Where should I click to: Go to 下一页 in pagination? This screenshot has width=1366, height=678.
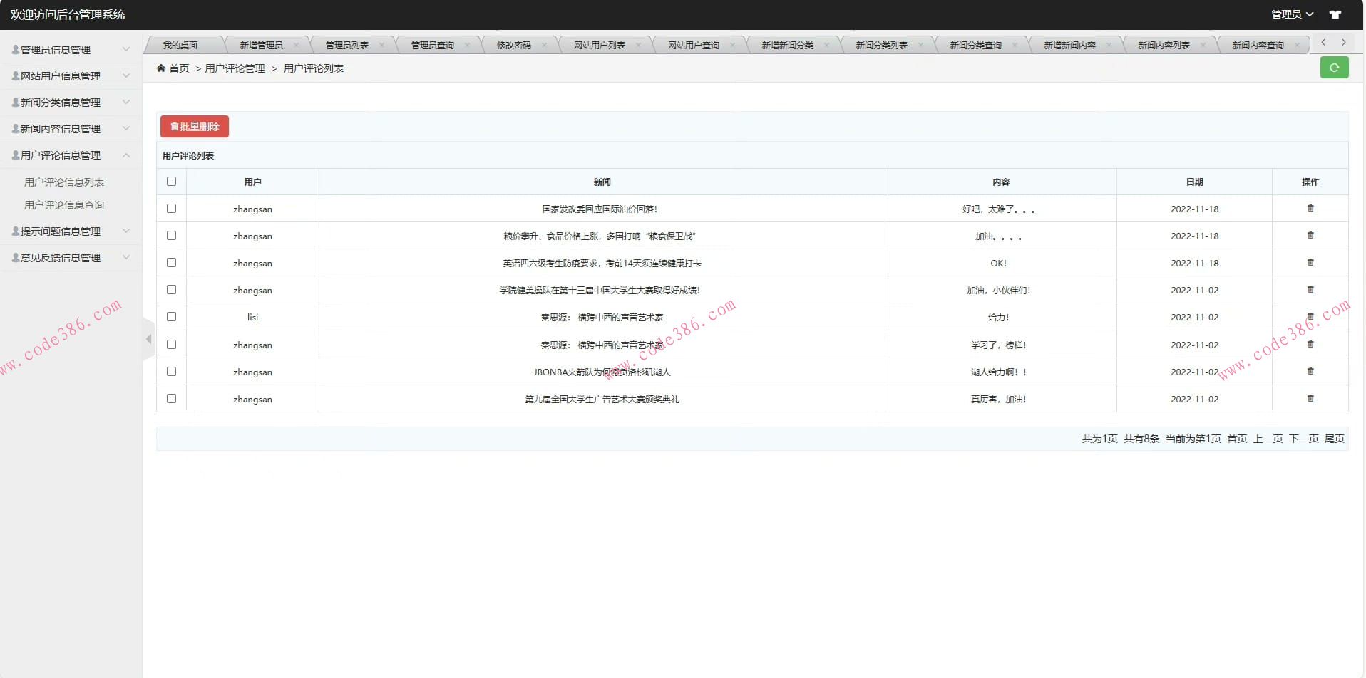[x=1303, y=439]
